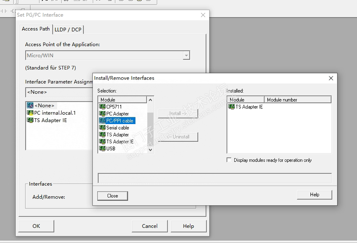
Task: Select USB in the Selection list
Action: (x=111, y=148)
